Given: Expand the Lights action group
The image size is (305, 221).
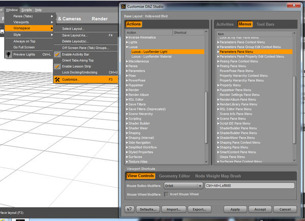Looking at the screenshot, I should [127, 42].
